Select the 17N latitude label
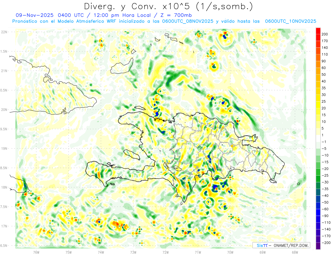Screen dimensions: 331x256 [4, 226]
